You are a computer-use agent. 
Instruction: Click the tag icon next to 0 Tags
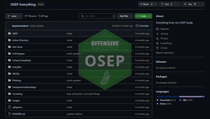coord(40,16)
